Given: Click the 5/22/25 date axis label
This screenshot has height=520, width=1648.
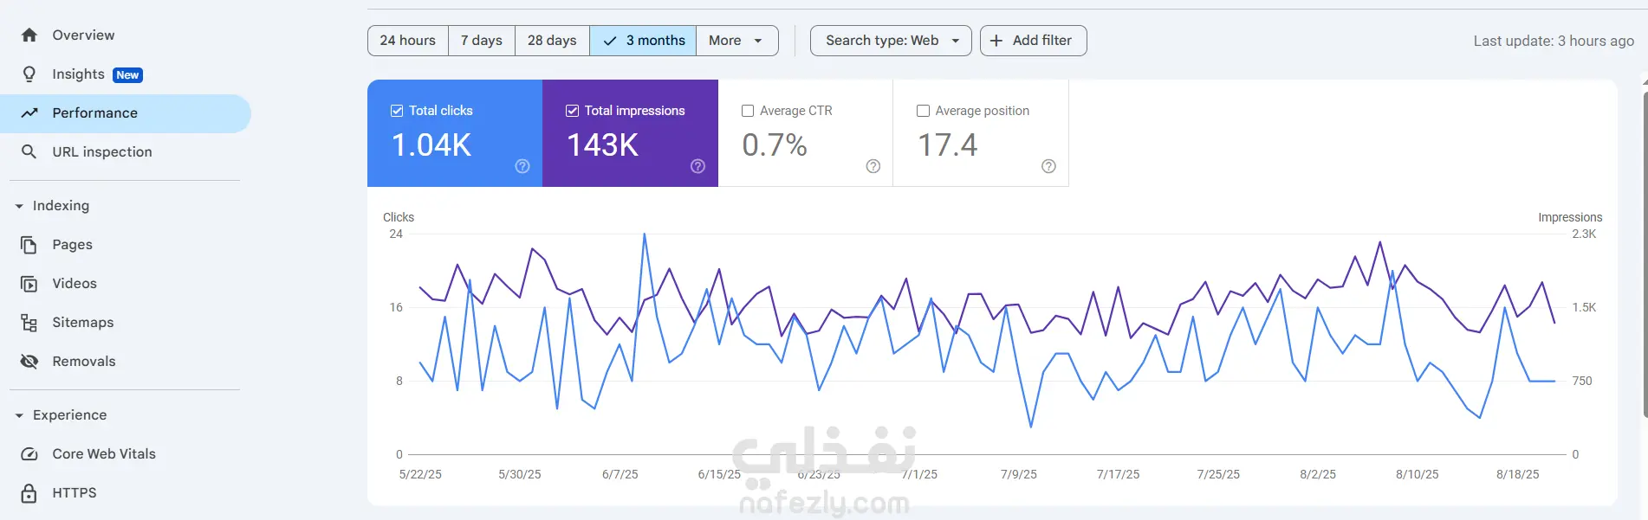Looking at the screenshot, I should 420,475.
